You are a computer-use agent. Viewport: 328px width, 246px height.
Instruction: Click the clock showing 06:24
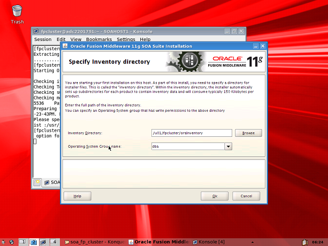coord(318,242)
